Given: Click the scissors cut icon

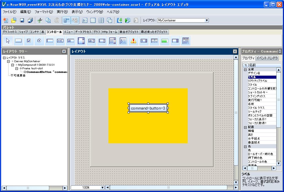Looking at the screenshot, I should 40,20.
